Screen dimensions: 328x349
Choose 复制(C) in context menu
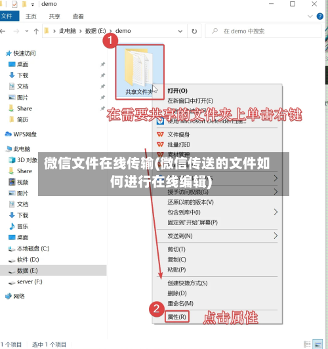176,260
